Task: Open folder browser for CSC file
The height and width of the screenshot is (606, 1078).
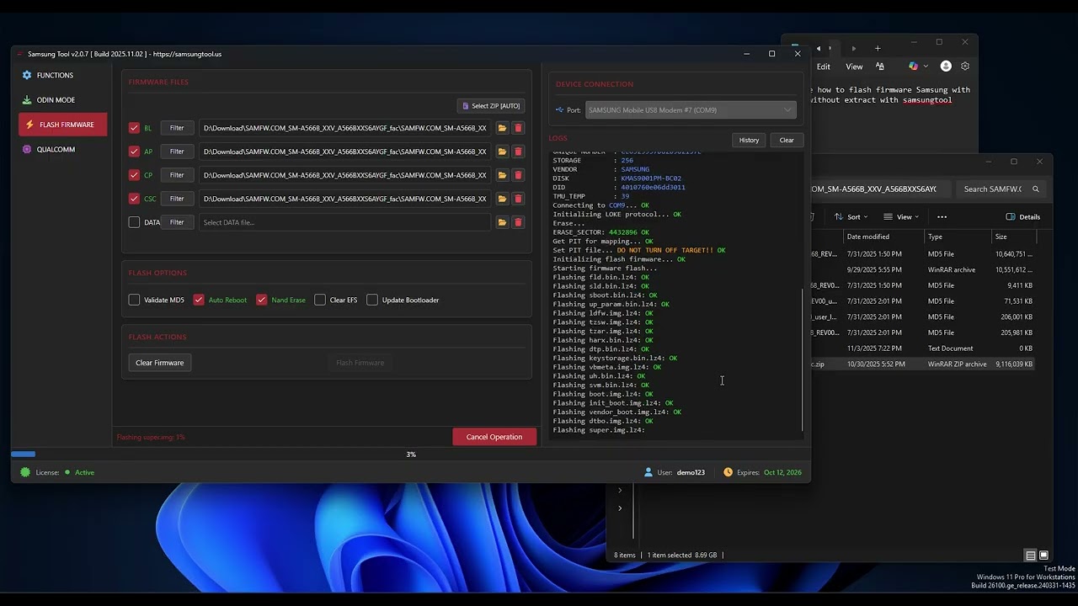Action: click(502, 199)
